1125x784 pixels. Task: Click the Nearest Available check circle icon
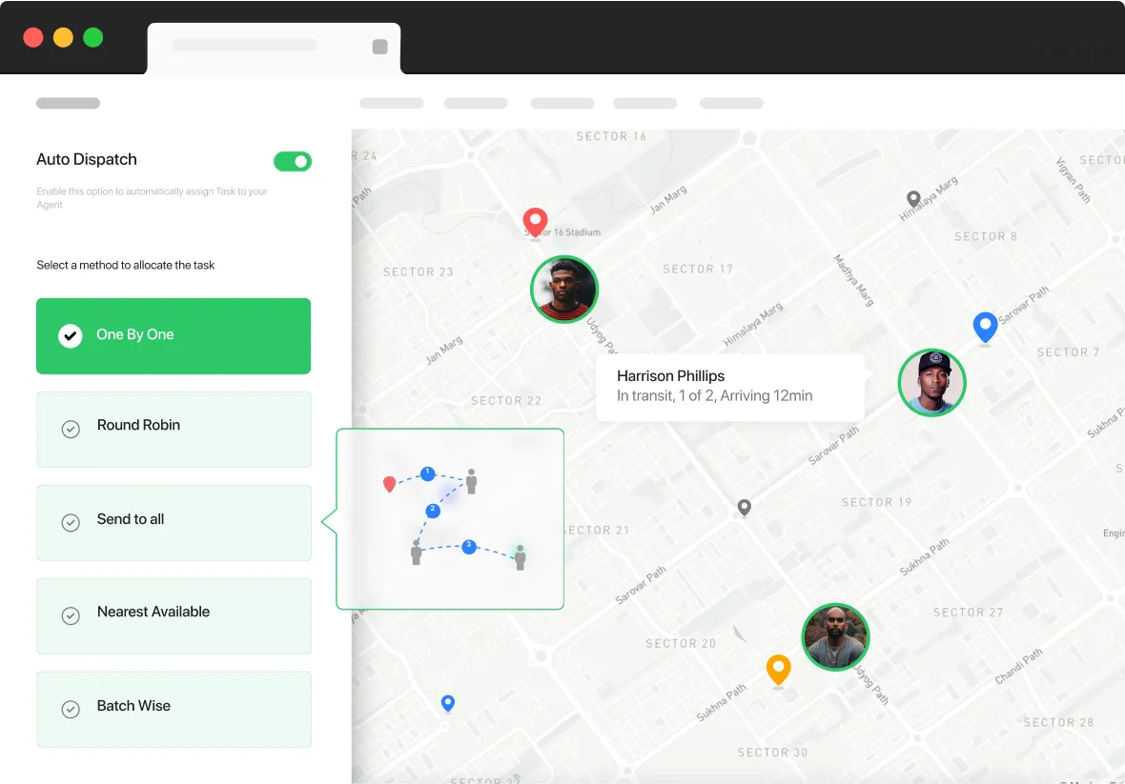click(x=71, y=615)
